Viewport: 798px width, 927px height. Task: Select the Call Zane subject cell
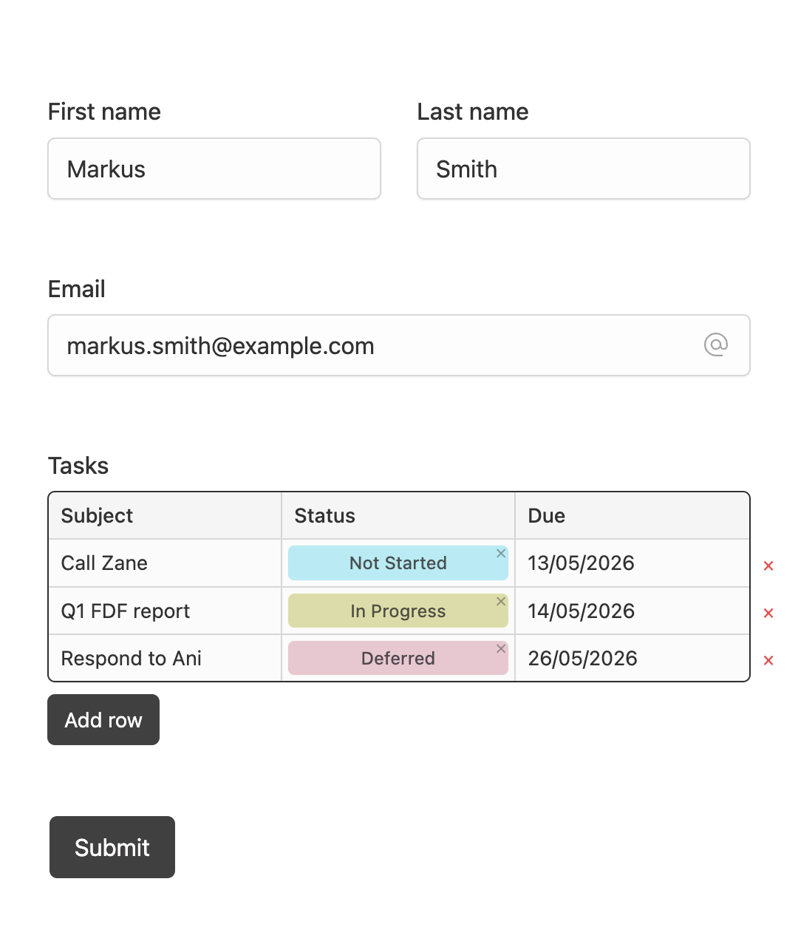click(165, 563)
